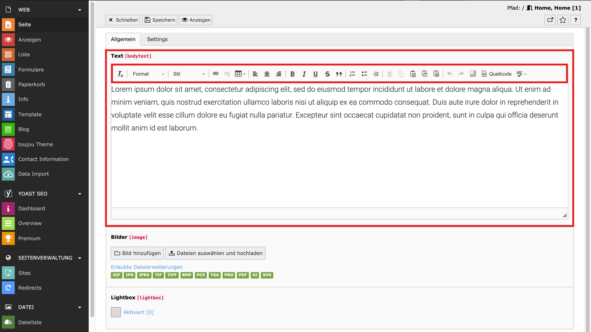Click the Speichern save button
Screen dimensions: 591x332
coord(160,20)
